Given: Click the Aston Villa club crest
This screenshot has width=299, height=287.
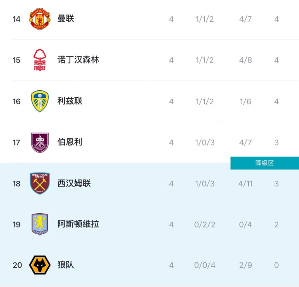Looking at the screenshot, I should [x=40, y=224].
